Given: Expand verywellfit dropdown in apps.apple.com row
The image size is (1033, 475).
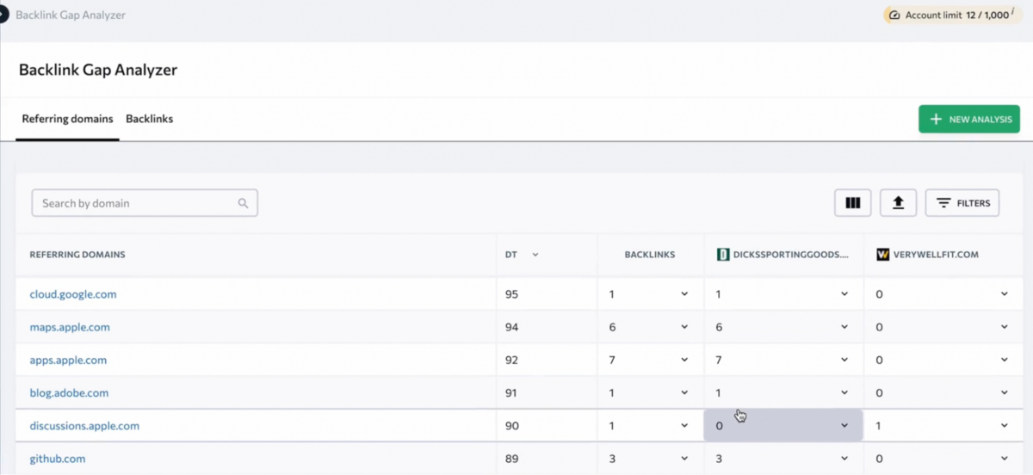Looking at the screenshot, I should 1005,360.
